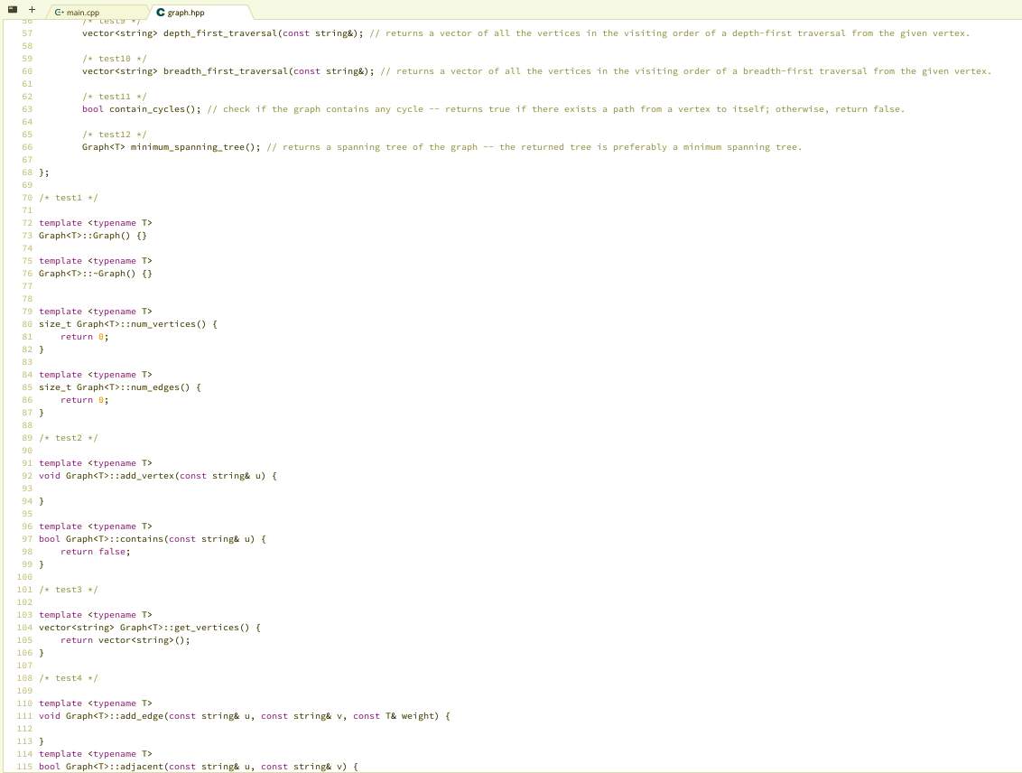Image resolution: width=1022 pixels, height=773 pixels.
Task: Click line number 56 in the gutter
Action: point(27,20)
